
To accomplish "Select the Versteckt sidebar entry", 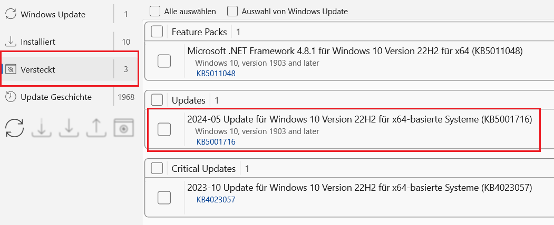I will [x=38, y=69].
